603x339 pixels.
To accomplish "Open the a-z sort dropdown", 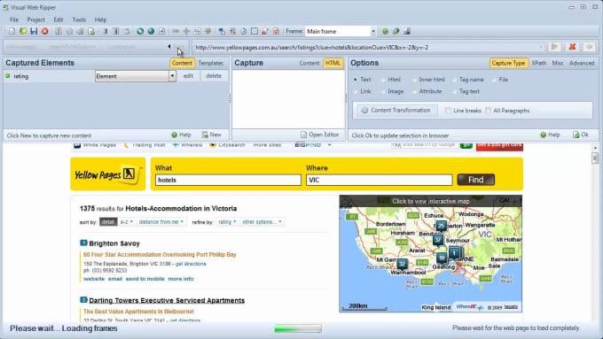I will pos(127,222).
